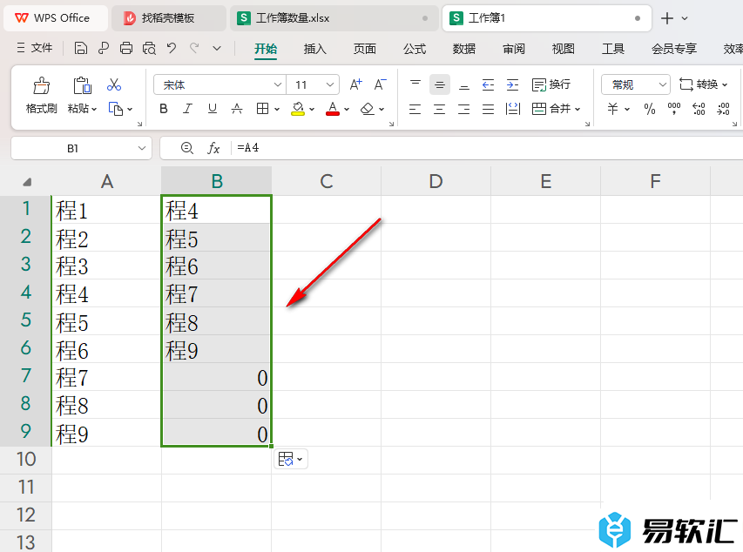The height and width of the screenshot is (552, 743).
Task: Click the Eraser clear icon
Action: tap(368, 109)
